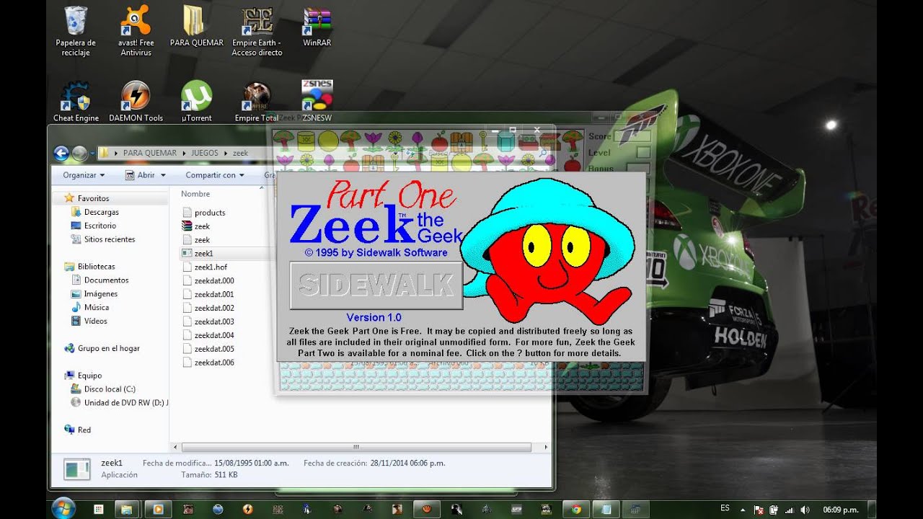
Task: Launch avast! Free Antivirus shortcut
Action: click(x=136, y=31)
